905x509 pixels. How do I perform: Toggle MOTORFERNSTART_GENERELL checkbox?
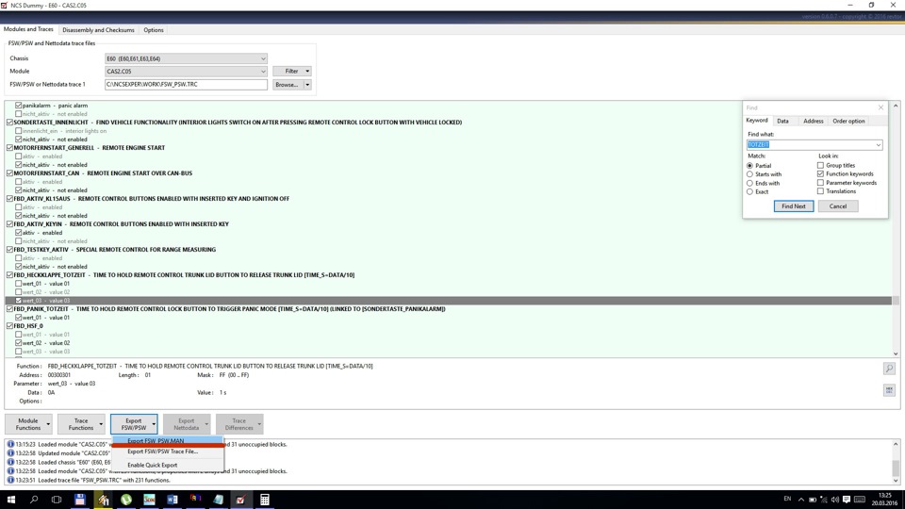coord(9,148)
